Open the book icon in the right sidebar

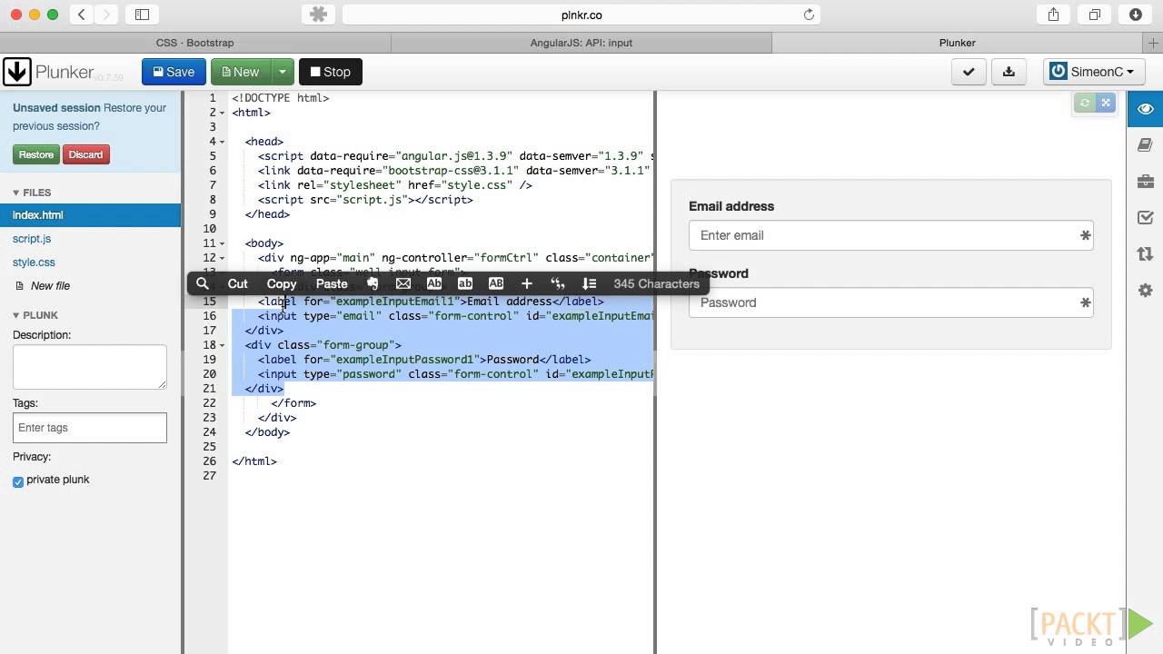point(1145,145)
